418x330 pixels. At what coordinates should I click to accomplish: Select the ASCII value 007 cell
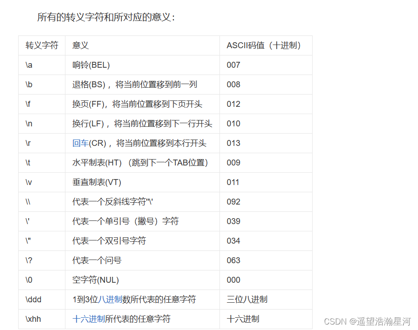tap(233, 65)
